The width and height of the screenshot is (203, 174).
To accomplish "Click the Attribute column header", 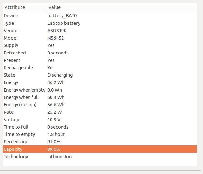I will tap(24, 7).
